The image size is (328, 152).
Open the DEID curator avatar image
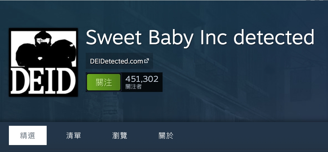(x=43, y=62)
